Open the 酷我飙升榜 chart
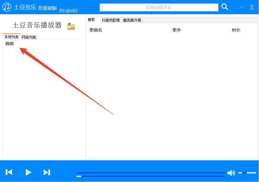259x182 pixels. tap(131, 20)
